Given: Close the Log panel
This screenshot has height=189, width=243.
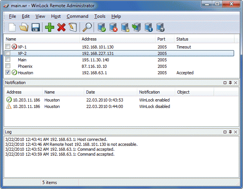Looking at the screenshot, I should tap(235, 132).
